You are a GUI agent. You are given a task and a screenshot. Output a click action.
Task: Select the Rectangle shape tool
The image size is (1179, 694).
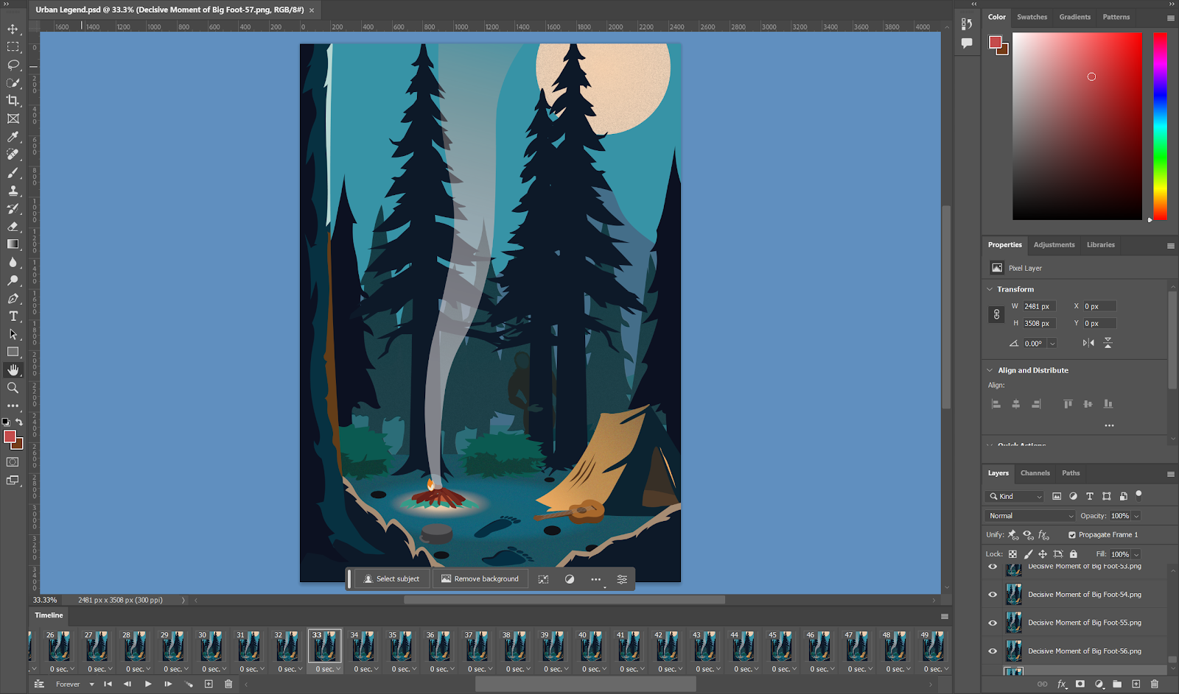tap(13, 352)
